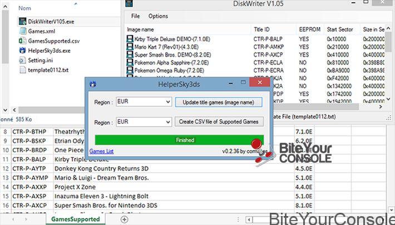Viewport: 395px width, 225px height.
Task: Sort by Start Sector column header
Action: point(339,29)
